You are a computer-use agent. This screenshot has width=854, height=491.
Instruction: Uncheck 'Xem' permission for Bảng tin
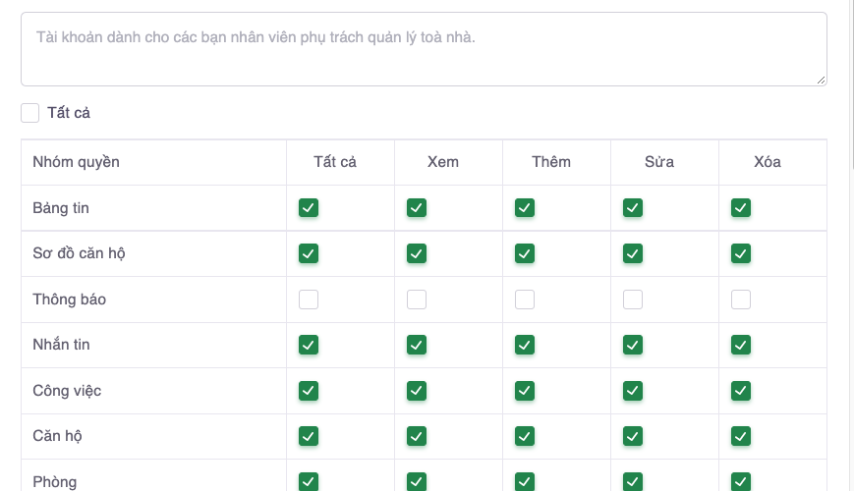tap(417, 208)
